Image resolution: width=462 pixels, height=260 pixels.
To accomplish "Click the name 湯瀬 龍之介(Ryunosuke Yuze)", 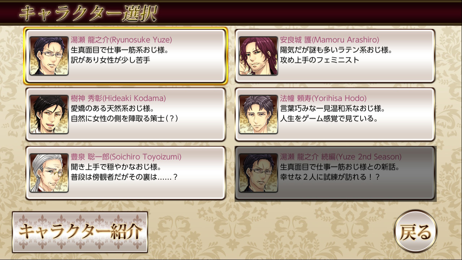I will (x=121, y=40).
